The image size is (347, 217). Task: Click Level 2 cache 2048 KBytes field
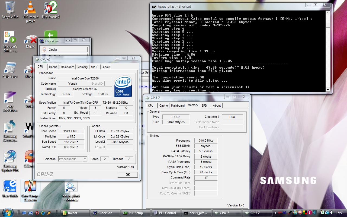pos(120,142)
